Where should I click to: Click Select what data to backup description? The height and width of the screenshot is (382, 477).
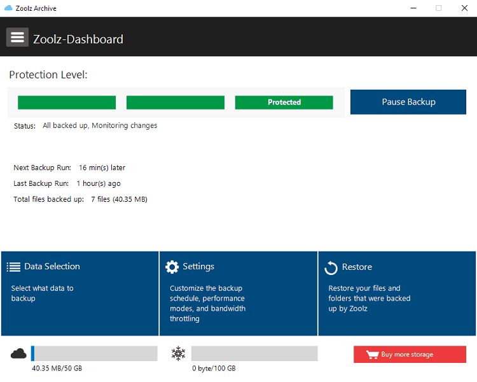point(42,294)
